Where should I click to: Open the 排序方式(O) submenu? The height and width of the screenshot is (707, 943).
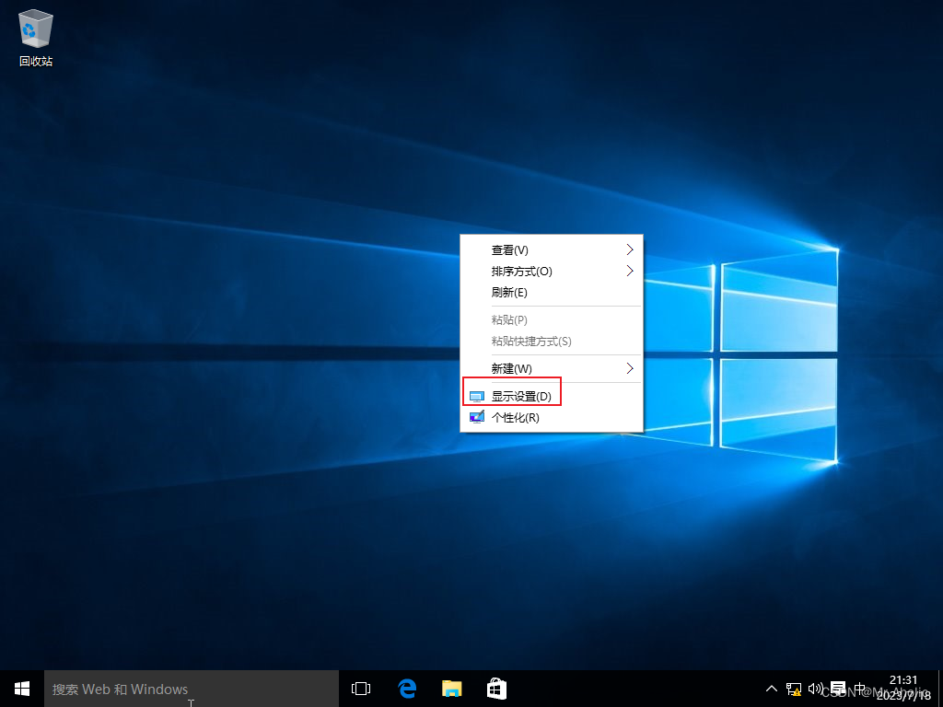(552, 272)
